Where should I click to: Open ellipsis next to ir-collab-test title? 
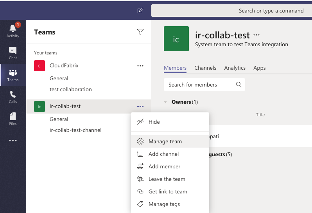[256, 35]
